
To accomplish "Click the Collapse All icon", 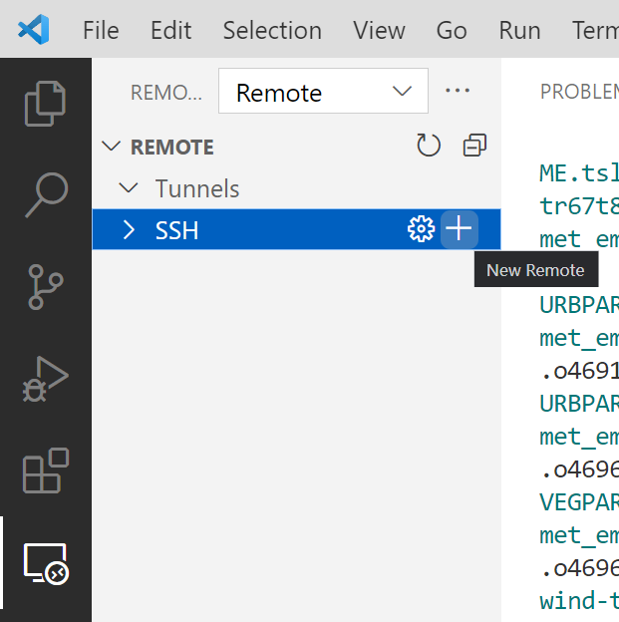I will tap(474, 147).
